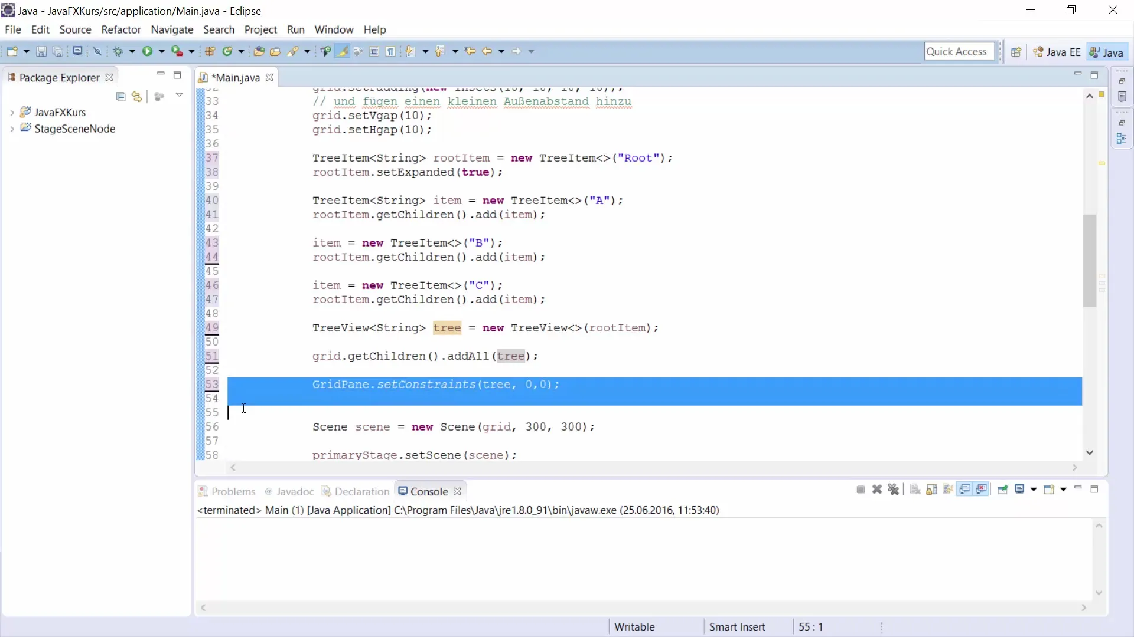Image resolution: width=1134 pixels, height=637 pixels.
Task: Start debugging with the bug icon
Action: pyautogui.click(x=118, y=51)
